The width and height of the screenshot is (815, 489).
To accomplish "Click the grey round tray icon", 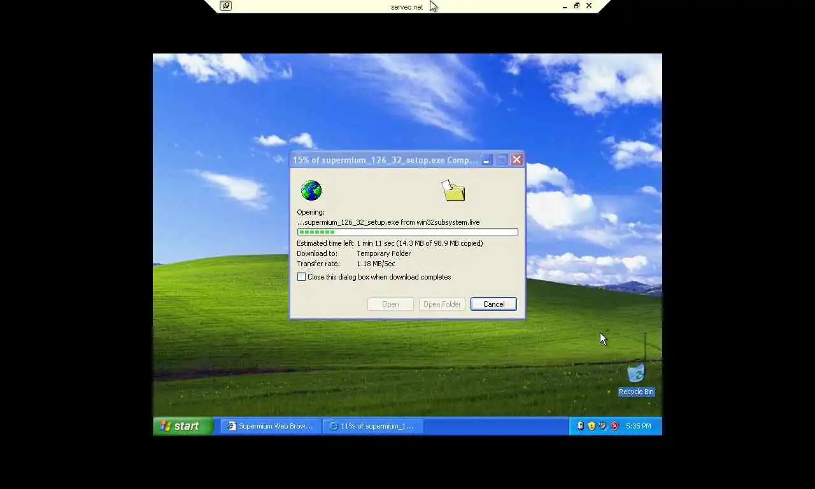I will coord(603,426).
